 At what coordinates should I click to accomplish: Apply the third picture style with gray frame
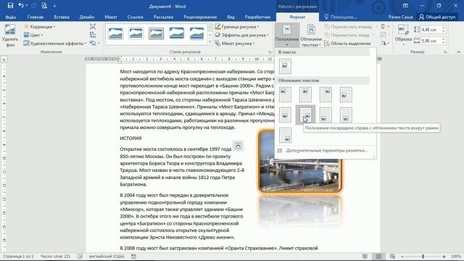pos(156,33)
